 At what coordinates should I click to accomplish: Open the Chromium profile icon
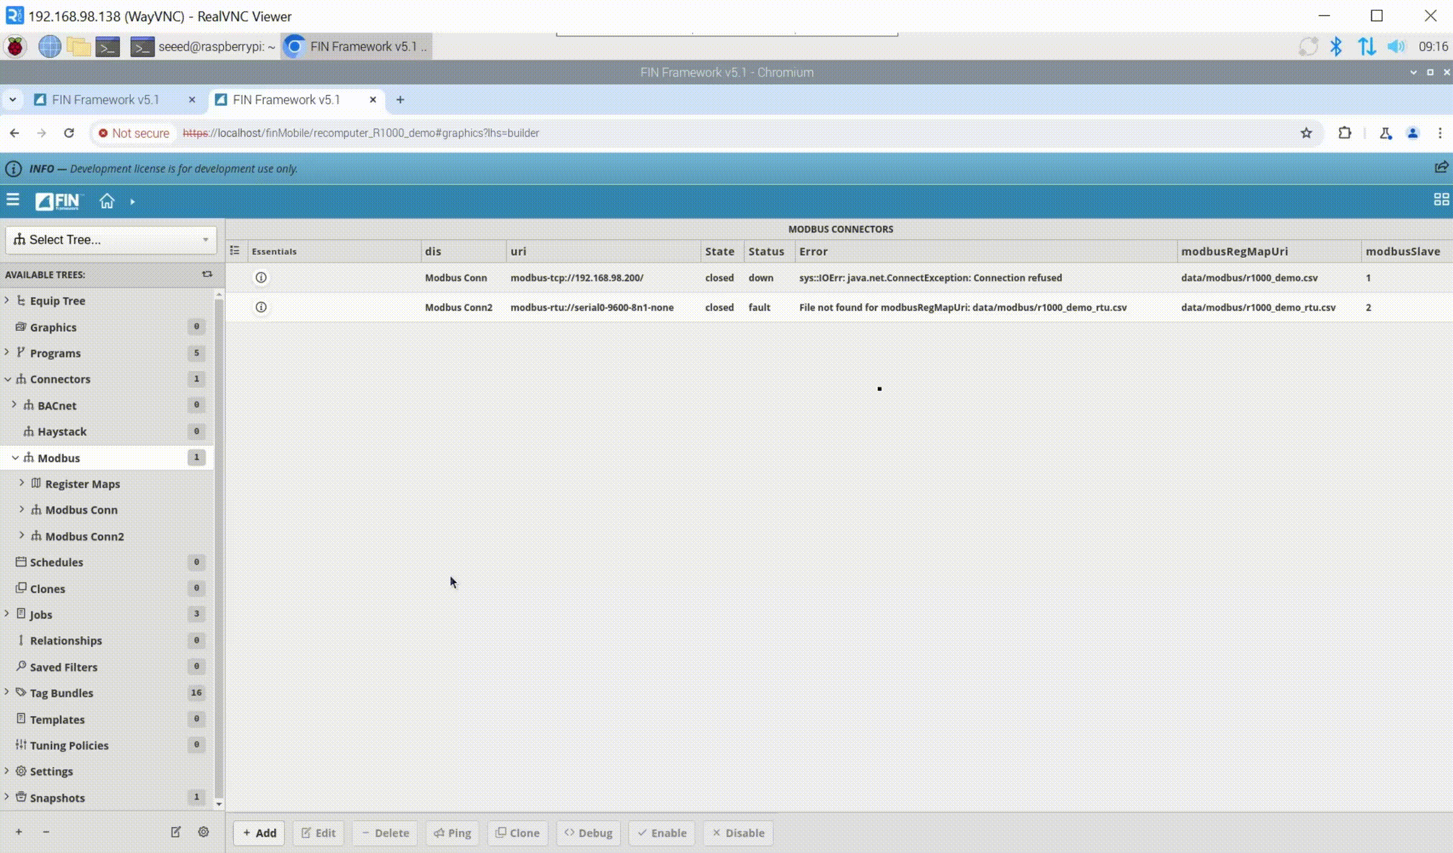point(1412,133)
